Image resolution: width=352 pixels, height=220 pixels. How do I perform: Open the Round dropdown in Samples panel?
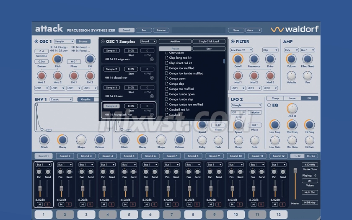[x=148, y=41]
